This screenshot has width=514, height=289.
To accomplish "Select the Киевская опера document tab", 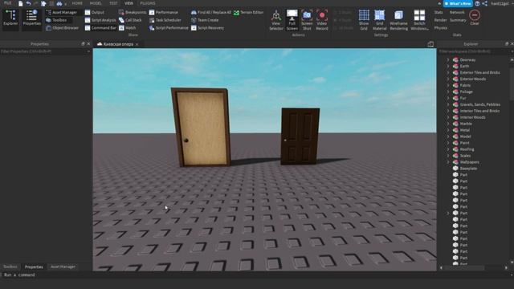I will tap(117, 44).
